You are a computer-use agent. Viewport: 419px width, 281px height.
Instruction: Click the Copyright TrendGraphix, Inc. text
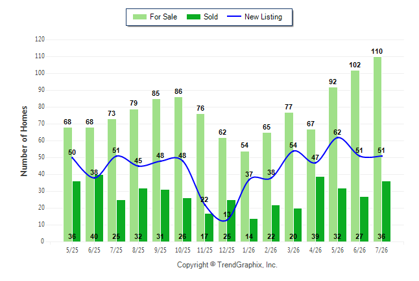coord(227,265)
